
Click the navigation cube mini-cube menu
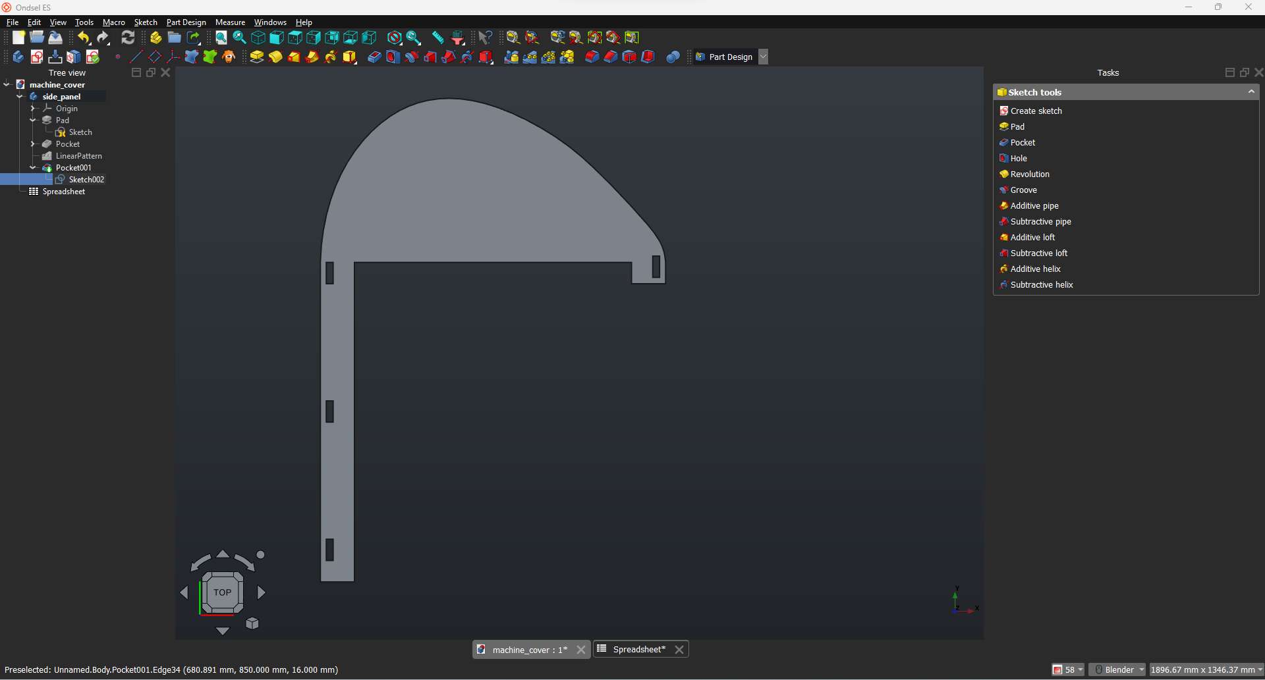(252, 623)
